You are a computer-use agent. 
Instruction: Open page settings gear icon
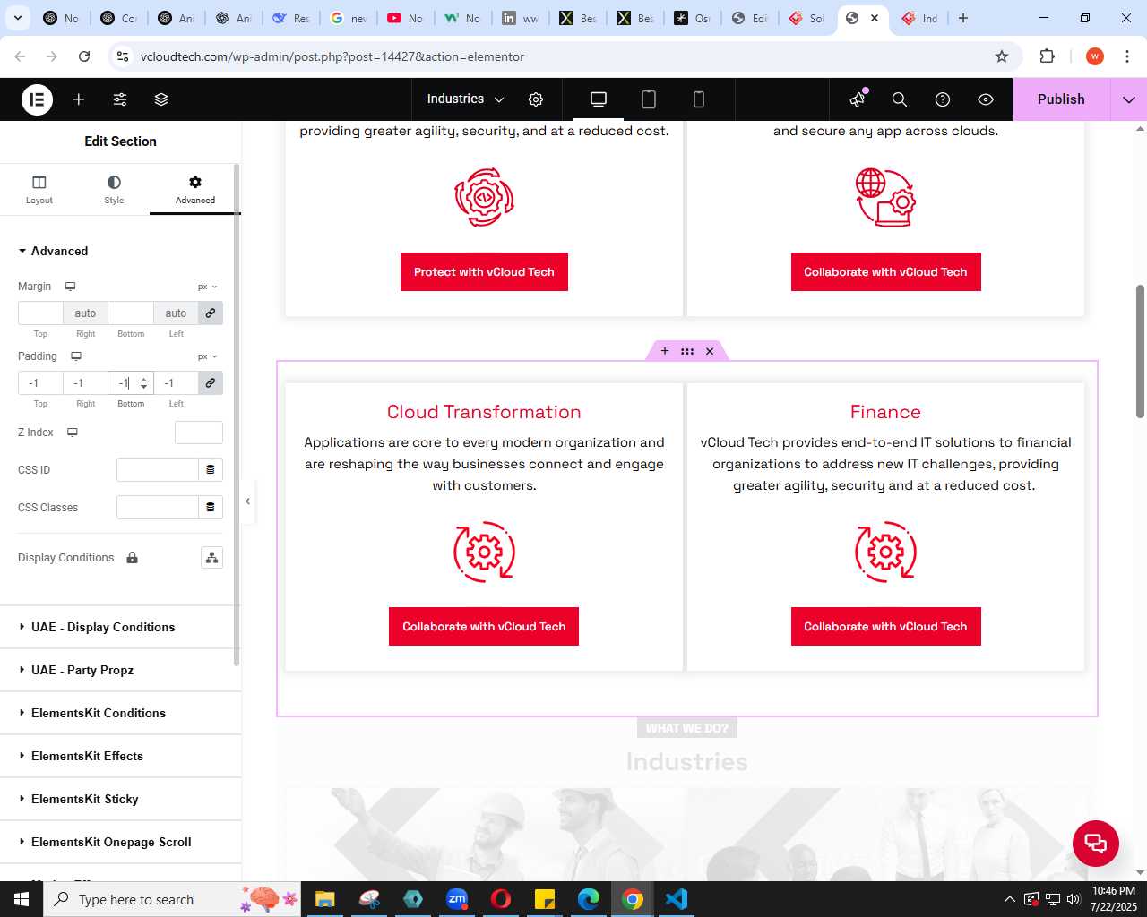[x=536, y=99]
